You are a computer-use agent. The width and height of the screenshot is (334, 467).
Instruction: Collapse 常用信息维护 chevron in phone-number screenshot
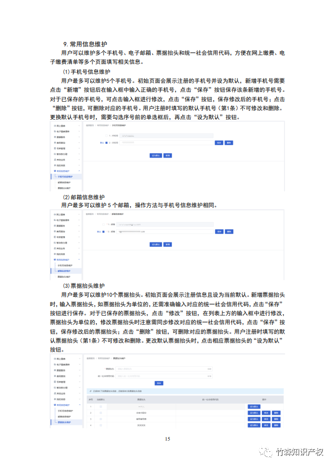pyautogui.click(x=79, y=171)
